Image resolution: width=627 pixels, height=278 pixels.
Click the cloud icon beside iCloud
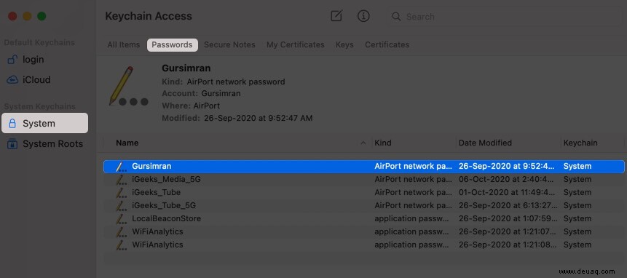[12, 80]
